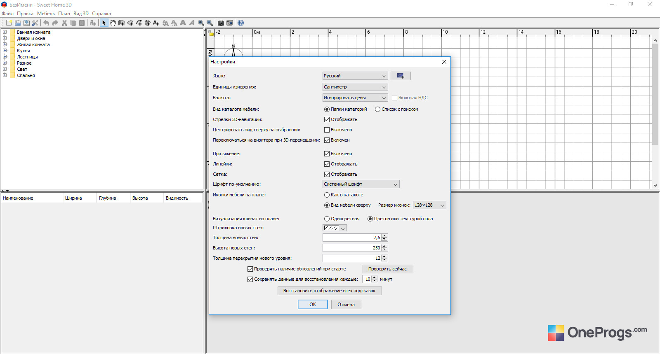Click the Zoom out magnifier icon
Image resolution: width=660 pixels, height=354 pixels.
click(x=210, y=23)
